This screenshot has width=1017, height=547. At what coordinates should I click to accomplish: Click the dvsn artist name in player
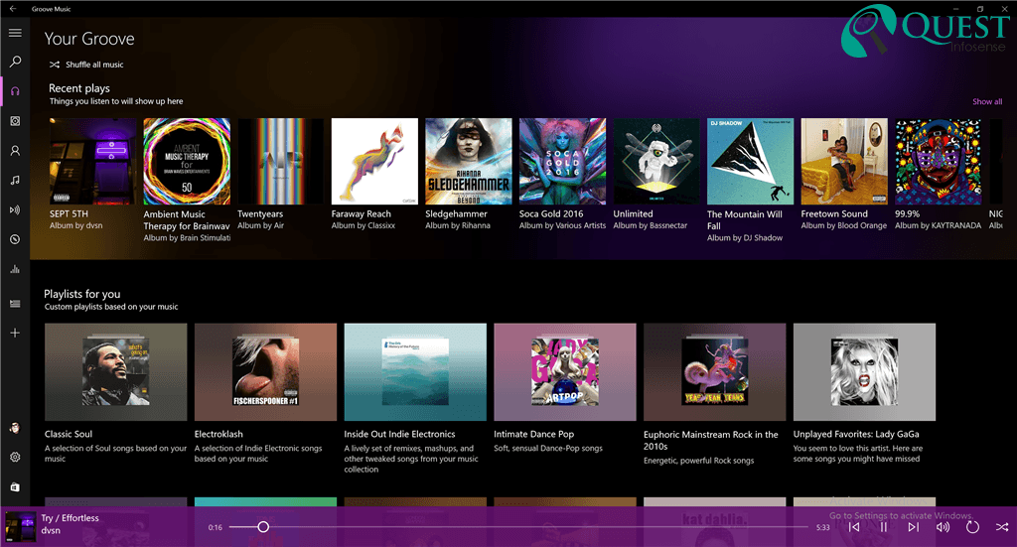(x=51, y=530)
